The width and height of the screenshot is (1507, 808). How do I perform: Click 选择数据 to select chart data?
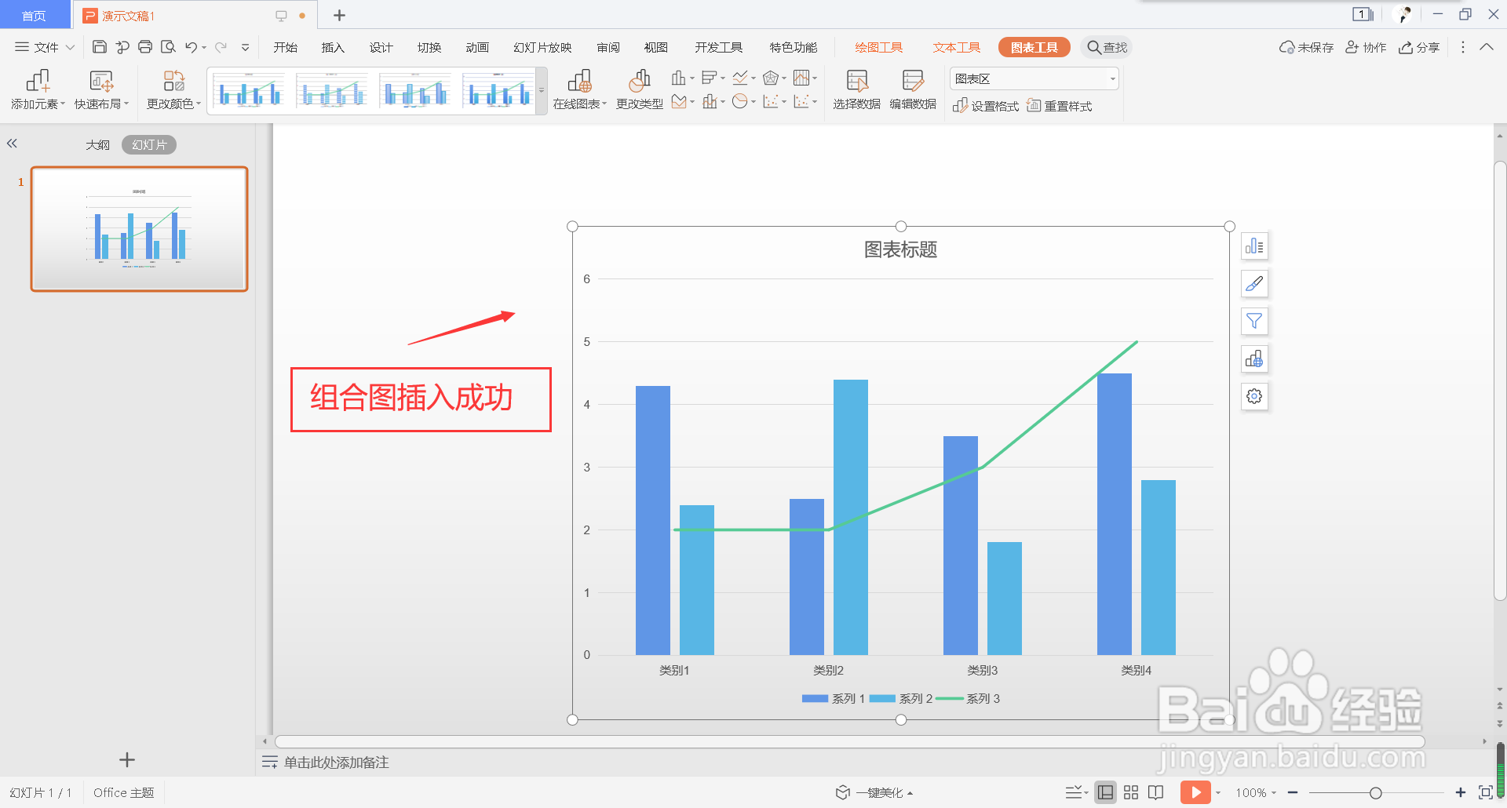[x=856, y=89]
